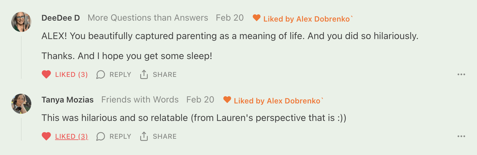Unlike DeeDee D's comment via the heart icon
Screen dimensions: 477x155
coord(46,75)
